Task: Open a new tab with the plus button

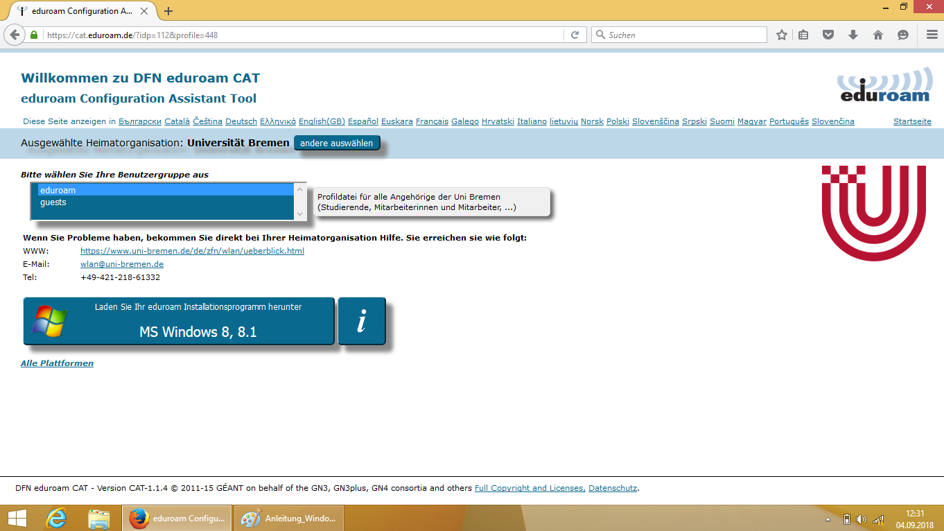Action: tap(168, 11)
